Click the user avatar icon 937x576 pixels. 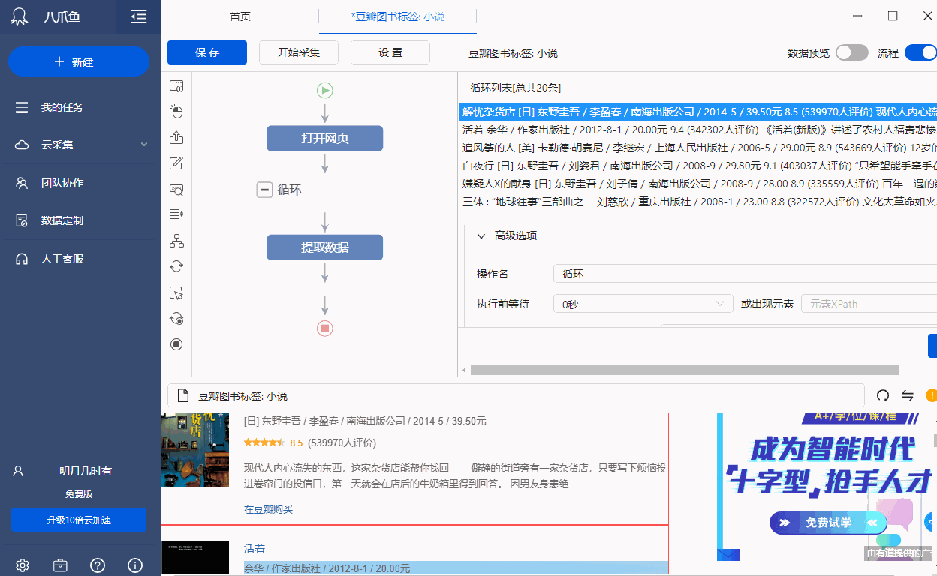pos(19,472)
